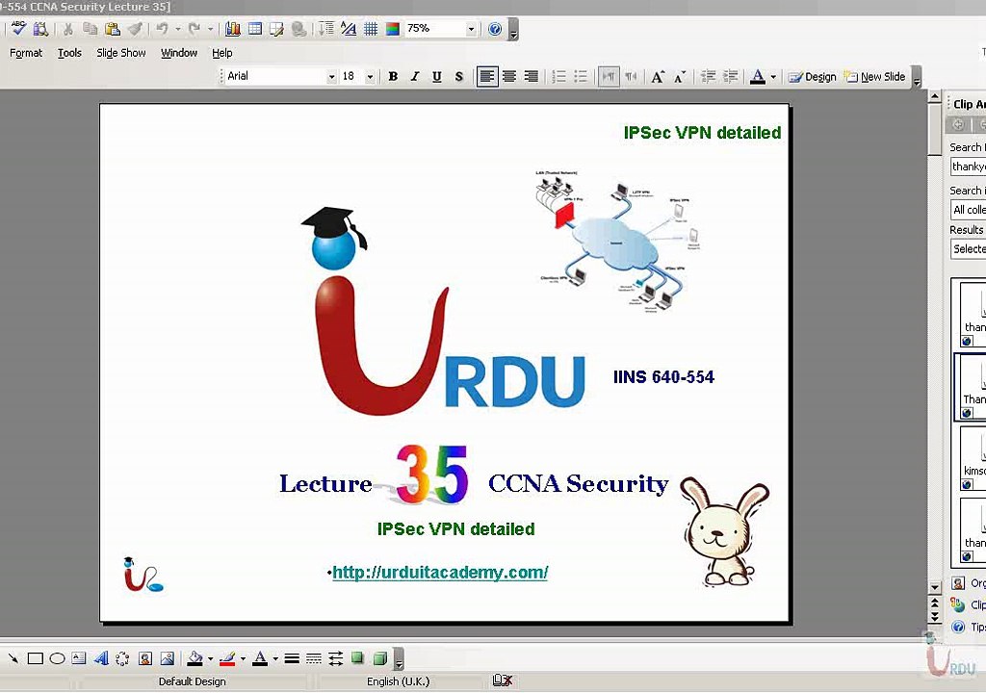The width and height of the screenshot is (986, 693).
Task: Open the Line Color dropdown arrow
Action: 243,658
